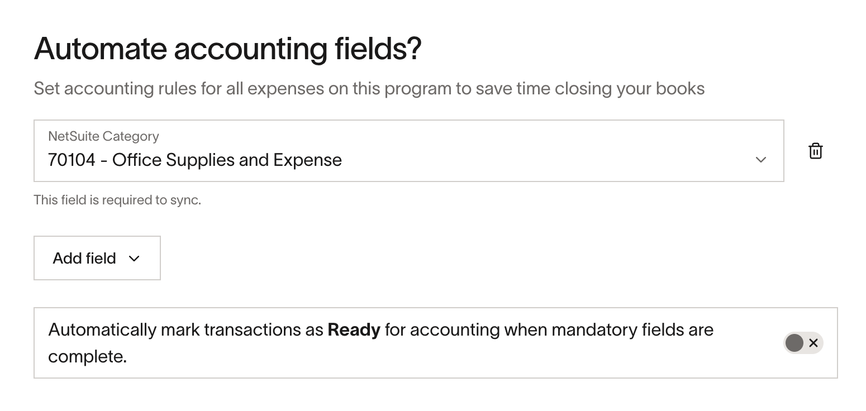Image resolution: width=866 pixels, height=411 pixels.
Task: Click the 'mandatory fields are' text
Action: (632, 330)
